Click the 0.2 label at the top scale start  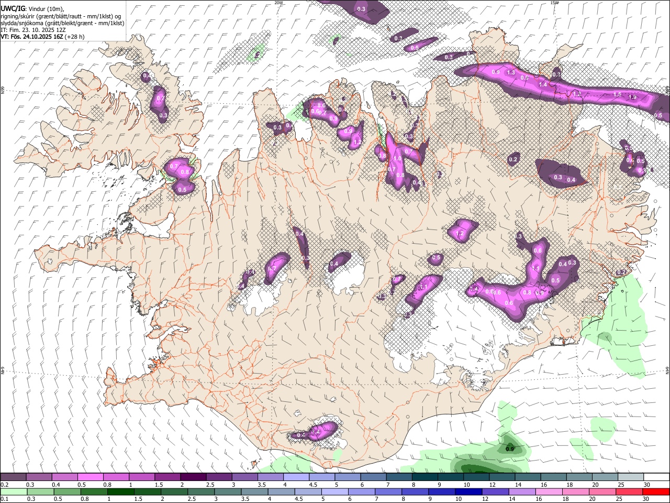tap(4, 485)
